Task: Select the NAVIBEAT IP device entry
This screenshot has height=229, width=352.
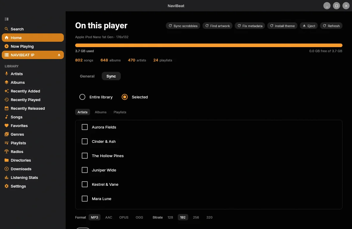Action: coord(33,55)
